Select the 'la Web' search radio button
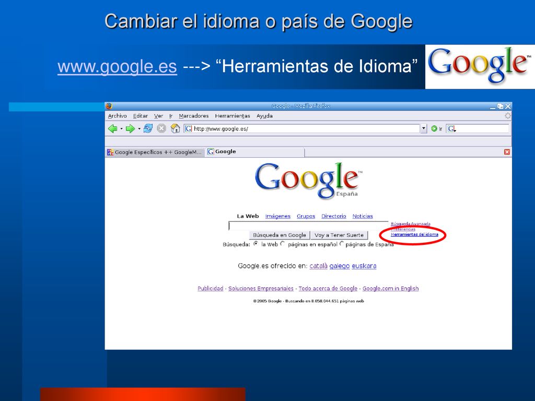 [x=256, y=243]
